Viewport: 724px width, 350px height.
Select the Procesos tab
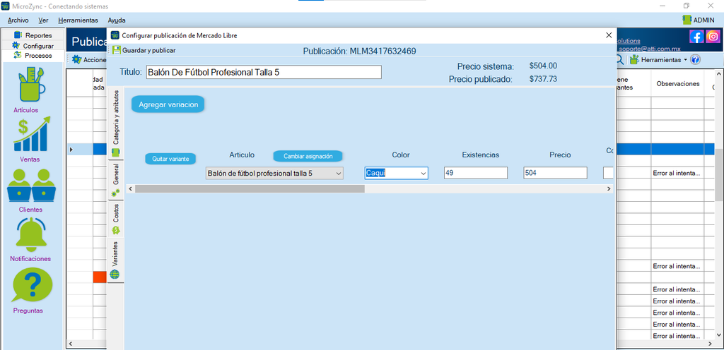point(33,56)
